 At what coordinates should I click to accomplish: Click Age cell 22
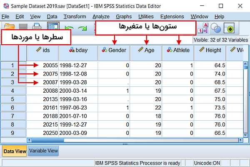(146, 108)
